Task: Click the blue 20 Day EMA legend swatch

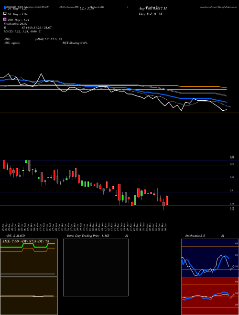Action: click(x=5, y=8)
